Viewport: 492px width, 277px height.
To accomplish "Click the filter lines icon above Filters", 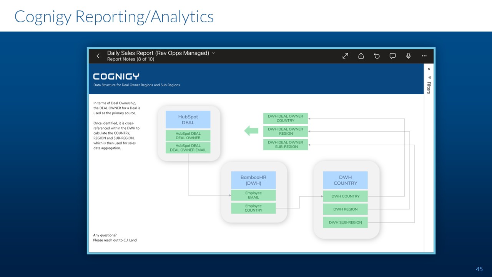I will pos(429,77).
